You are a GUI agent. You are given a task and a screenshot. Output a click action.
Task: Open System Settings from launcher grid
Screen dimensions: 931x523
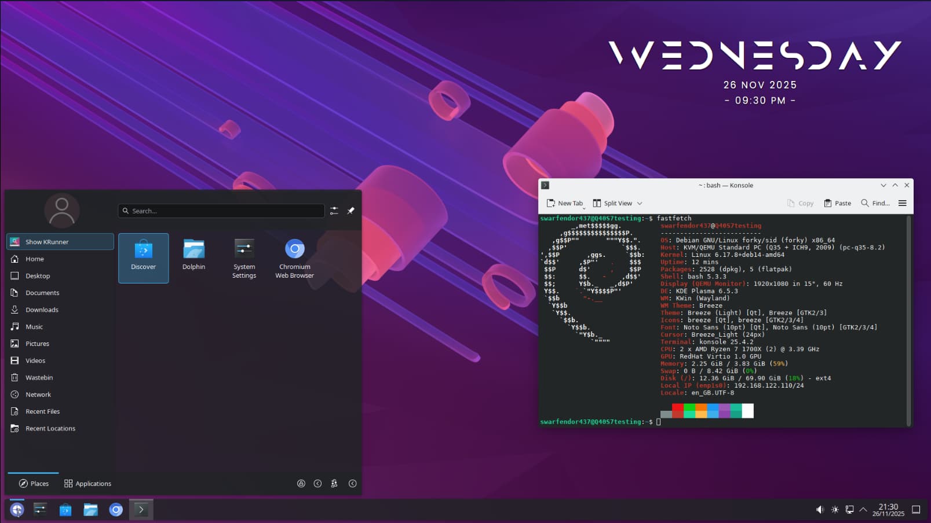click(x=244, y=257)
